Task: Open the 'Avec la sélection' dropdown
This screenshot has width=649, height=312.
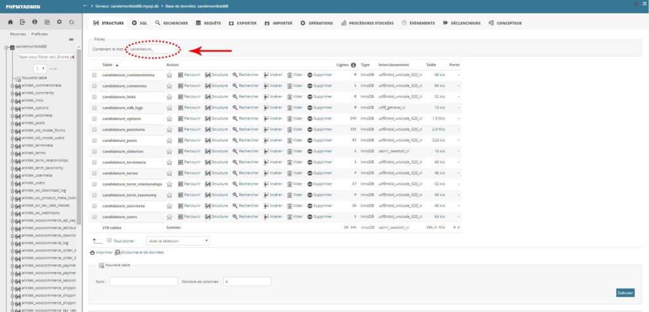Action: [177, 241]
